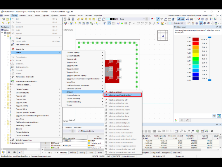Expand the 'Vybrat' submenu arrow
The height and width of the screenshot is (167, 222).
click(x=60, y=38)
